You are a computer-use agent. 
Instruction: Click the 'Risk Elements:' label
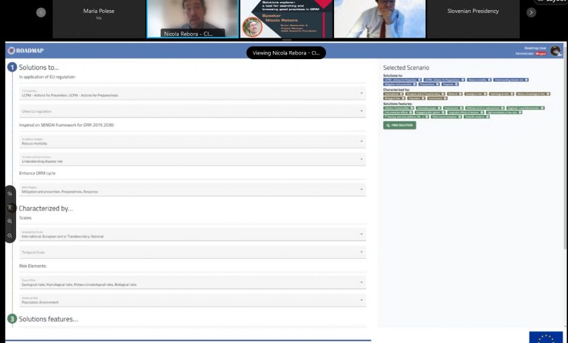pos(33,266)
